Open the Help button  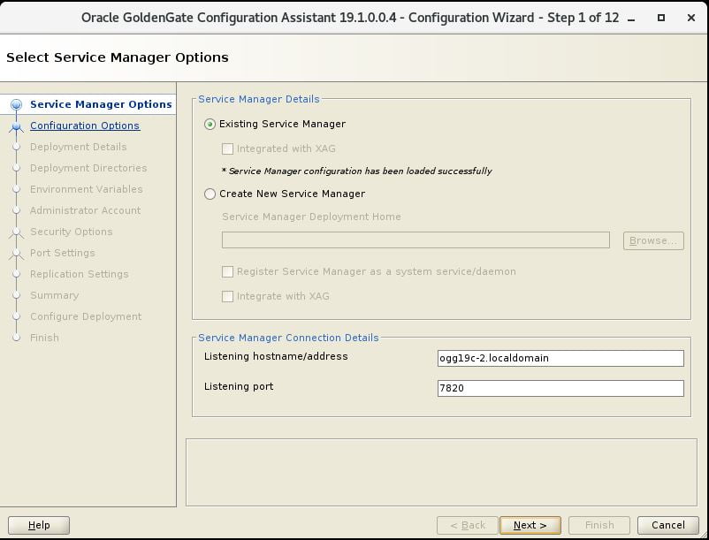click(x=39, y=525)
